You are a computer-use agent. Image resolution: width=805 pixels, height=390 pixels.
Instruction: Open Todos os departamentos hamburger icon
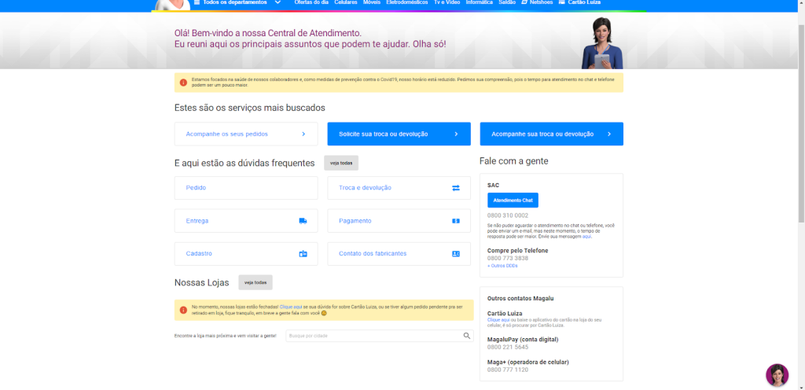(197, 2)
